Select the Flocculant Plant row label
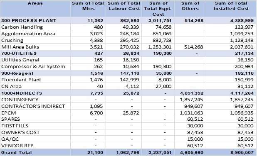257x156 pixels. tap(21, 80)
